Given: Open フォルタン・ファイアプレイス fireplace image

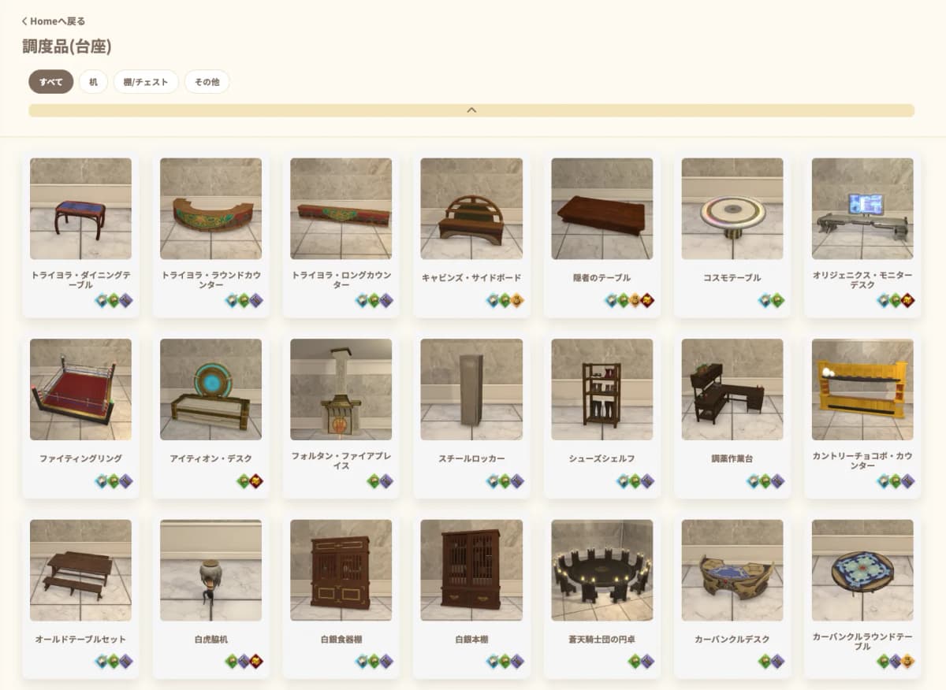Looking at the screenshot, I should tap(341, 389).
